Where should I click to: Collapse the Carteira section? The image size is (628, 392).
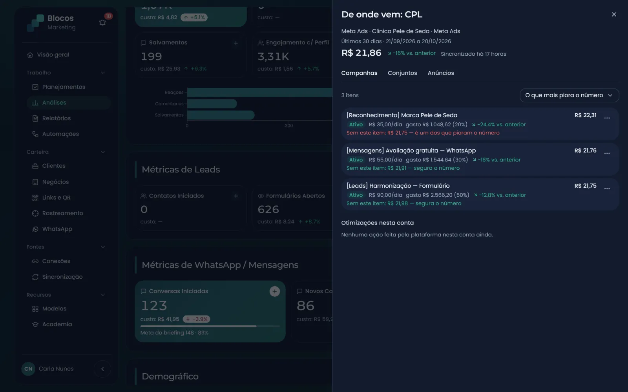103,152
